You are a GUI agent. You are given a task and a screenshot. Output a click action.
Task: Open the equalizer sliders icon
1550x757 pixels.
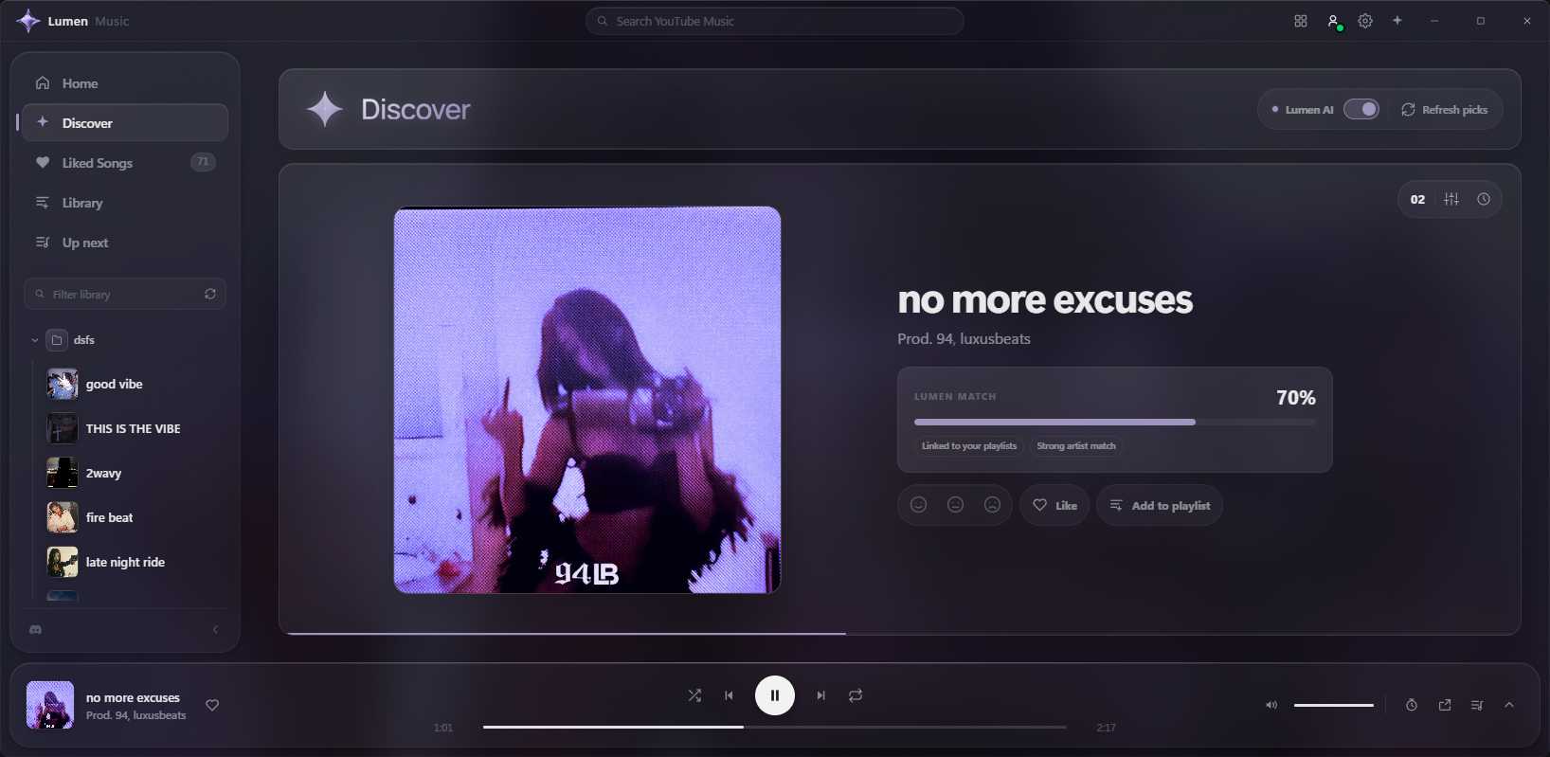click(x=1451, y=199)
